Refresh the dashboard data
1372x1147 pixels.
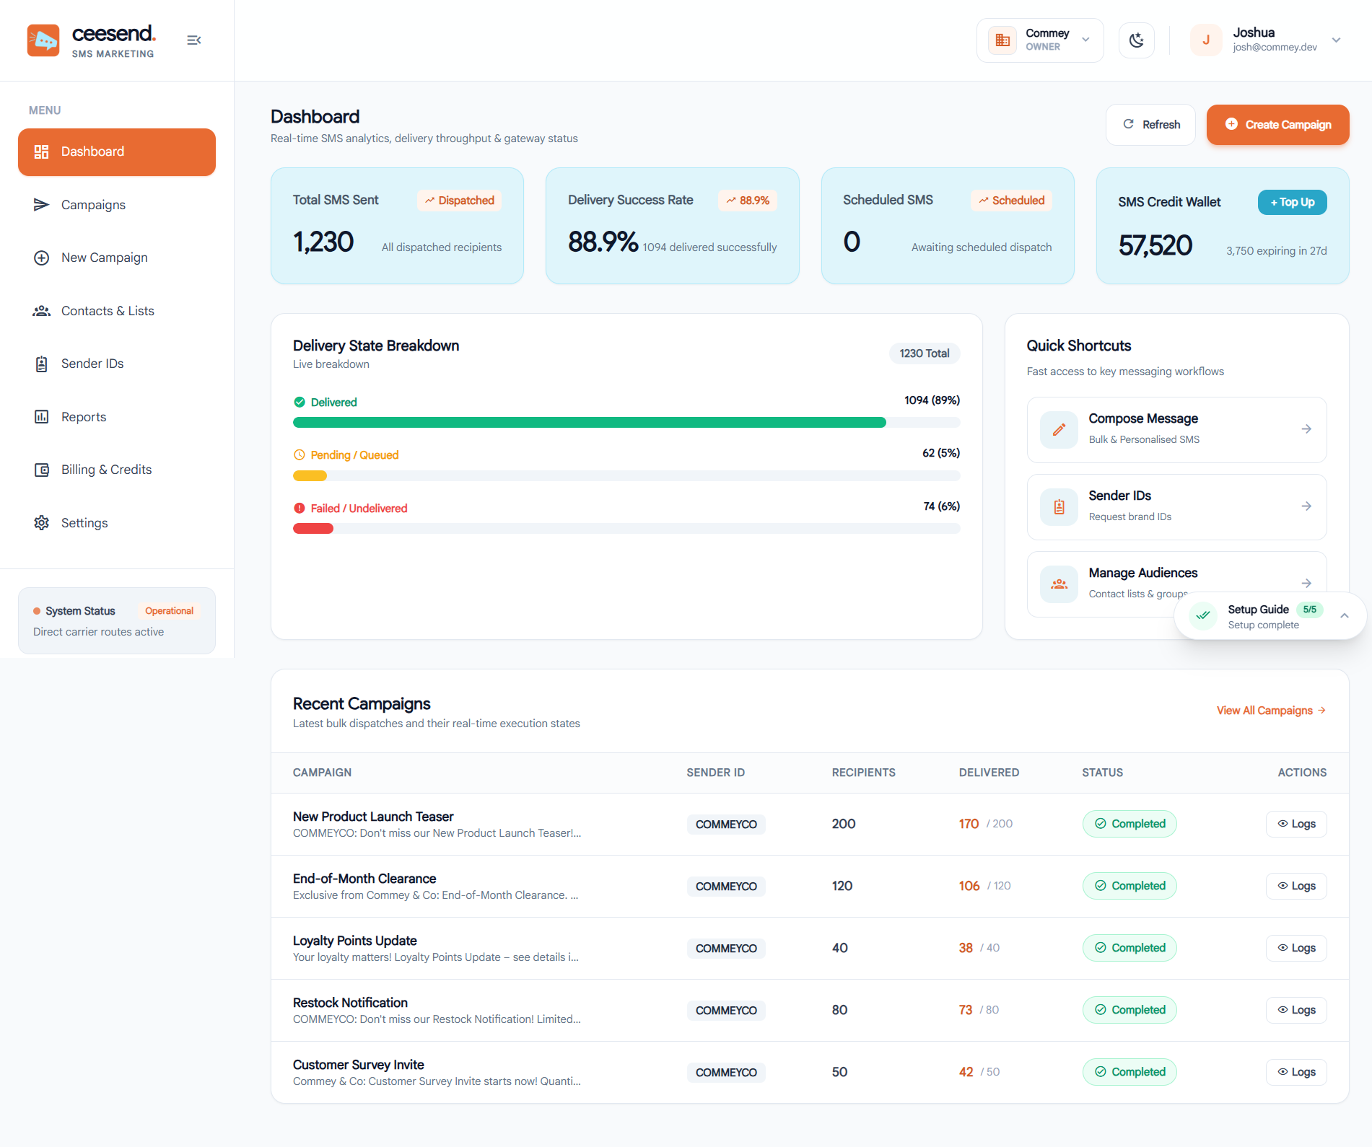tap(1150, 125)
